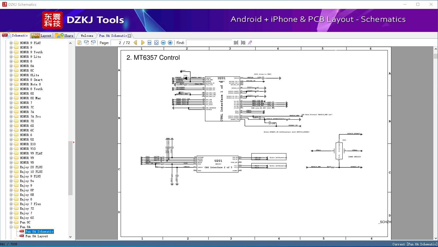Click the find next icon
438x247 pixels.
point(243,43)
